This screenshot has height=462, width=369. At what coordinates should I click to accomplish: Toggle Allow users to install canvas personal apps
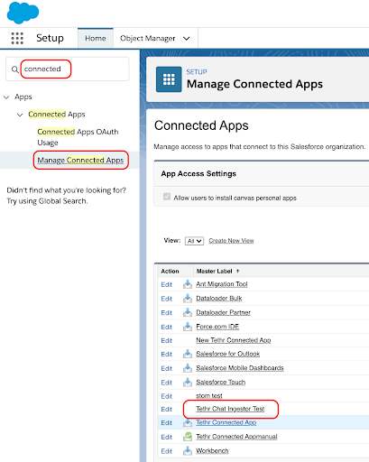click(x=167, y=197)
